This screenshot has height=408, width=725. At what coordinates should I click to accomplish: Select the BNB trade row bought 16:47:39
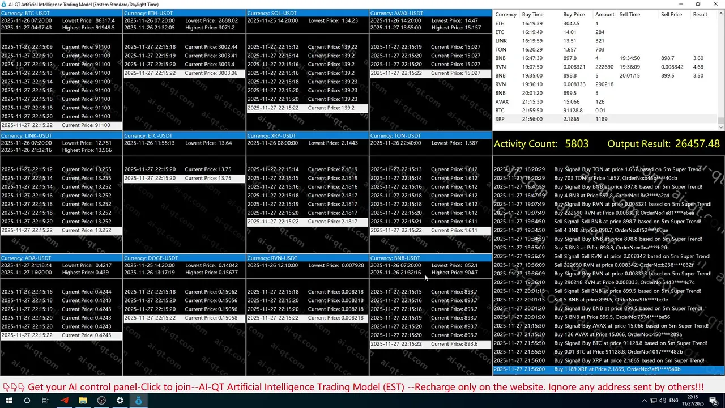click(x=605, y=58)
